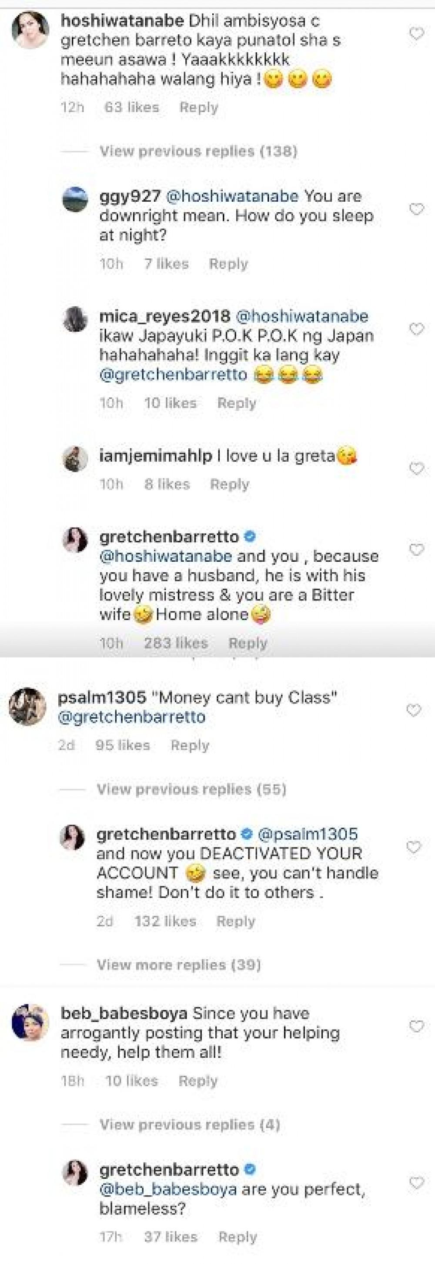Reply to hoshiwatanabe's comment

[x=198, y=107]
